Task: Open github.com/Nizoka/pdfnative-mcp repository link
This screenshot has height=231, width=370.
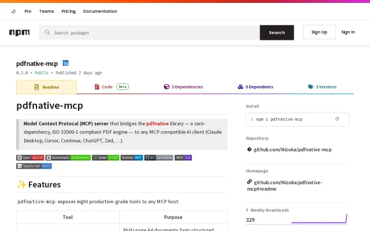Action: tap(293, 150)
